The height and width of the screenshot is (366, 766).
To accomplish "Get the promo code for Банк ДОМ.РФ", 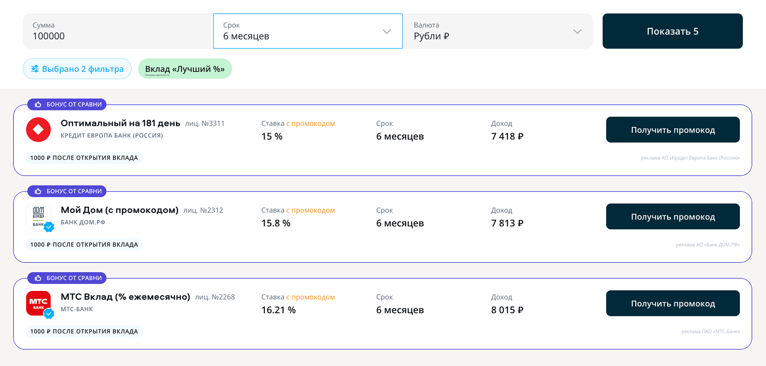I will (x=673, y=216).
